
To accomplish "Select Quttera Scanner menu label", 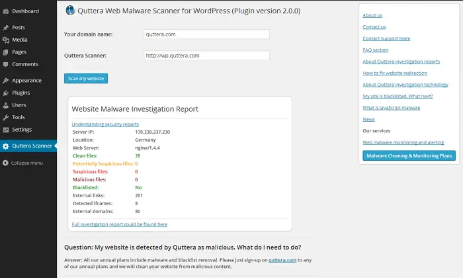I will [32, 146].
